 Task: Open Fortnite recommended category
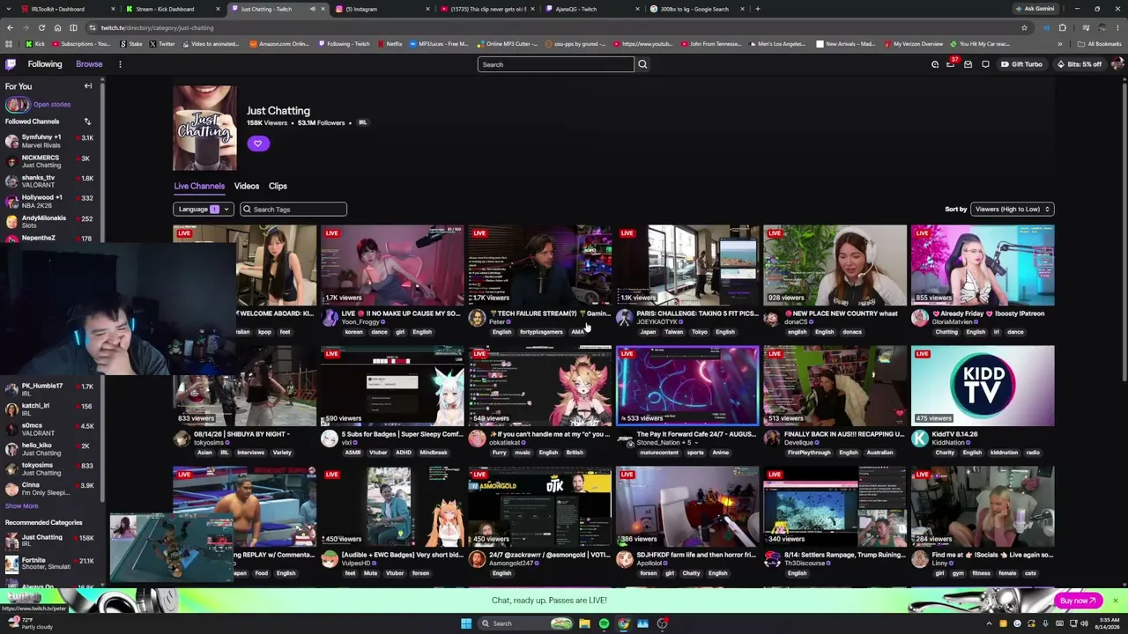click(x=50, y=564)
